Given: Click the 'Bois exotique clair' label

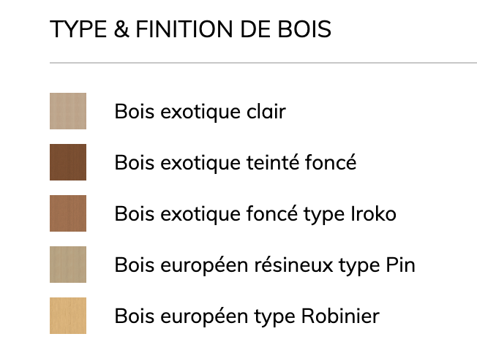Looking at the screenshot, I should (x=200, y=112).
